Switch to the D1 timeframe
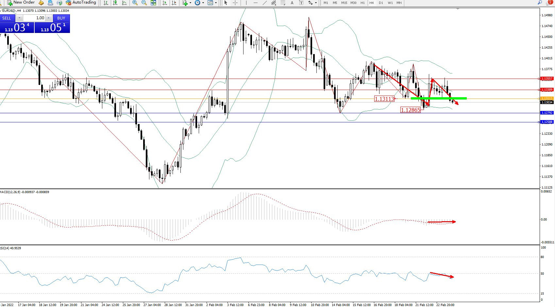 coord(381,3)
